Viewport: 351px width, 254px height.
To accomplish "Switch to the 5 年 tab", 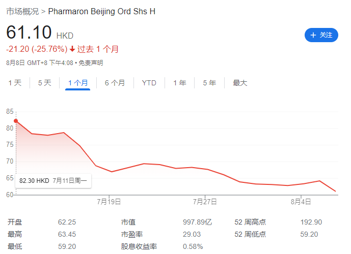I will (x=209, y=83).
